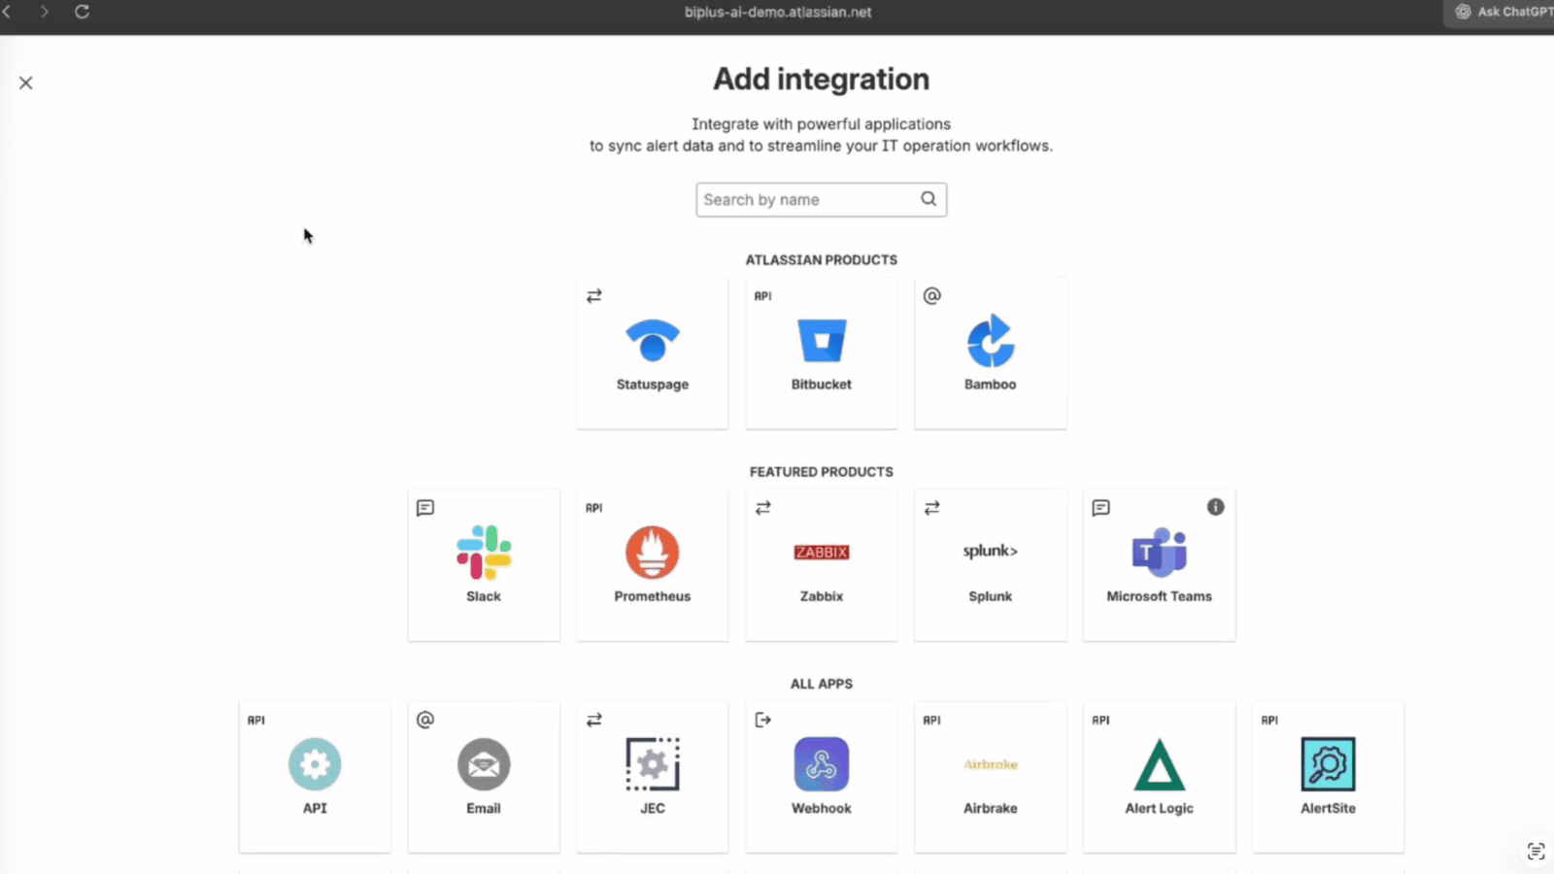The image size is (1554, 874).
Task: Open the Bitbucket integration tile
Action: click(x=821, y=353)
